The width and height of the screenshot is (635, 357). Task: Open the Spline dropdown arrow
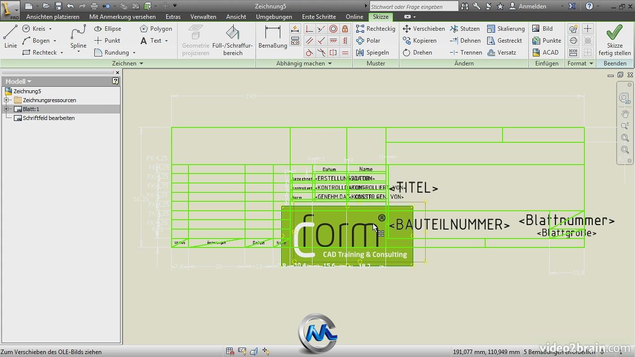(78, 53)
